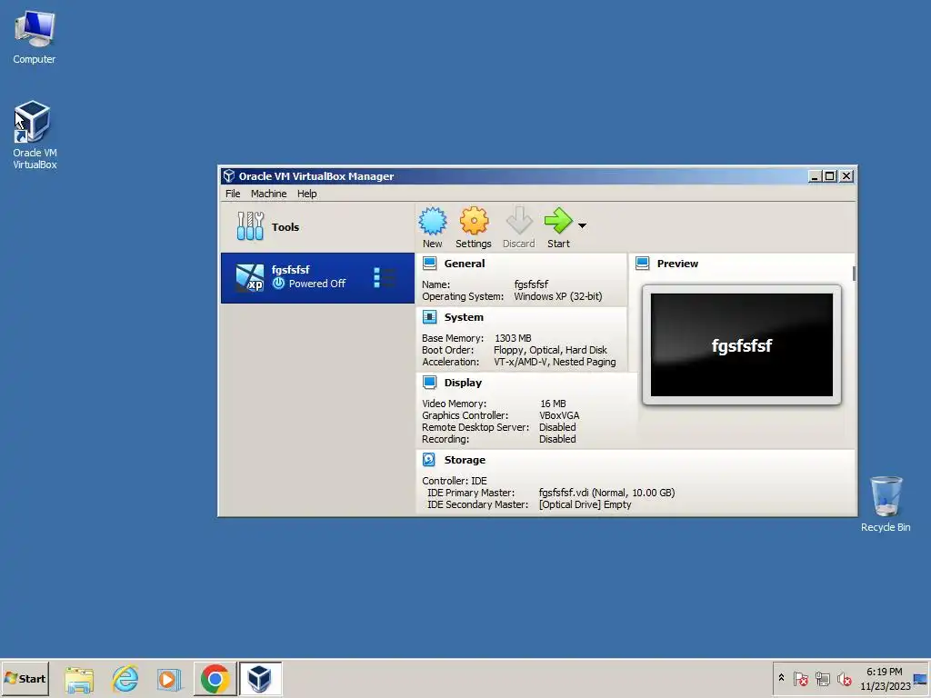
Task: Click the Graphics Controller value VBoxVGA
Action: 559,415
